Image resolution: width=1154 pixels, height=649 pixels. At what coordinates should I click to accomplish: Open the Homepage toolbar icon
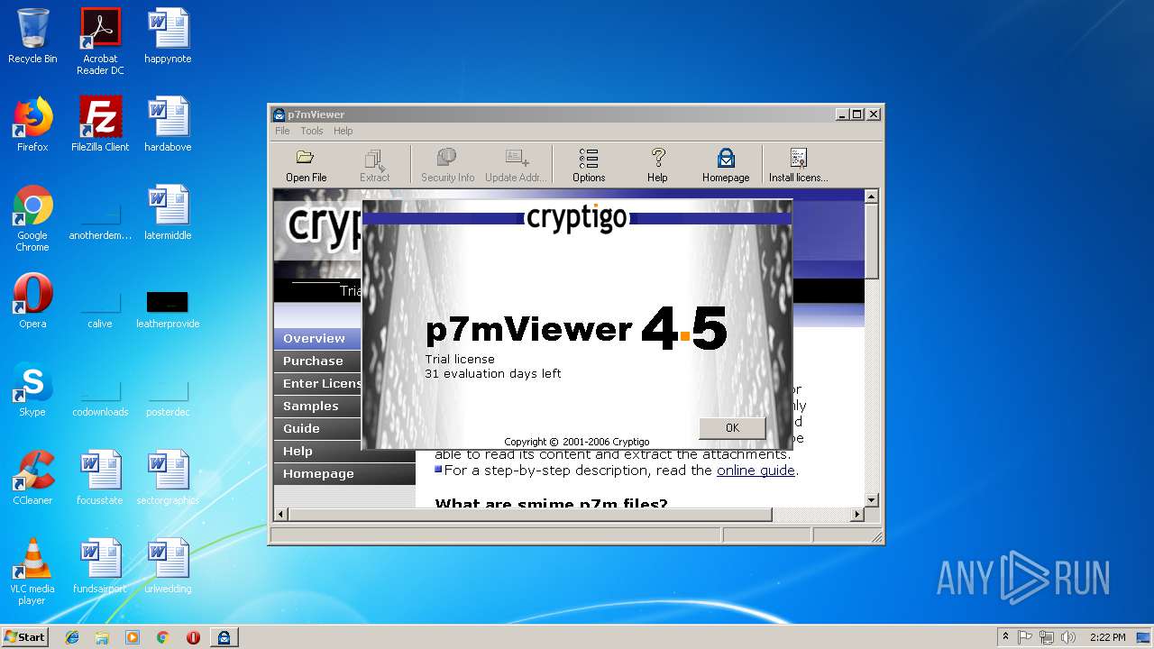click(726, 166)
